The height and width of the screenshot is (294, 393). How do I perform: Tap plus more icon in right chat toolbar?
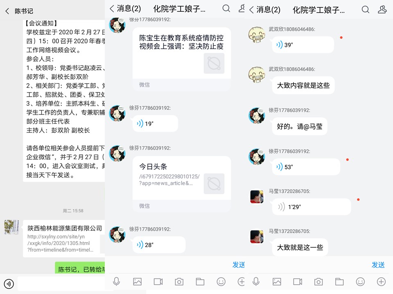point(381,282)
